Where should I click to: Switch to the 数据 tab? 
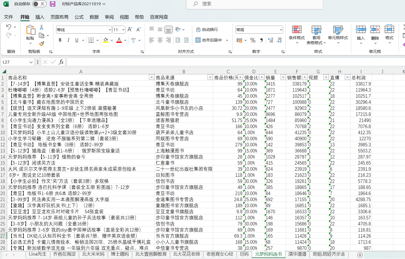click(94, 17)
